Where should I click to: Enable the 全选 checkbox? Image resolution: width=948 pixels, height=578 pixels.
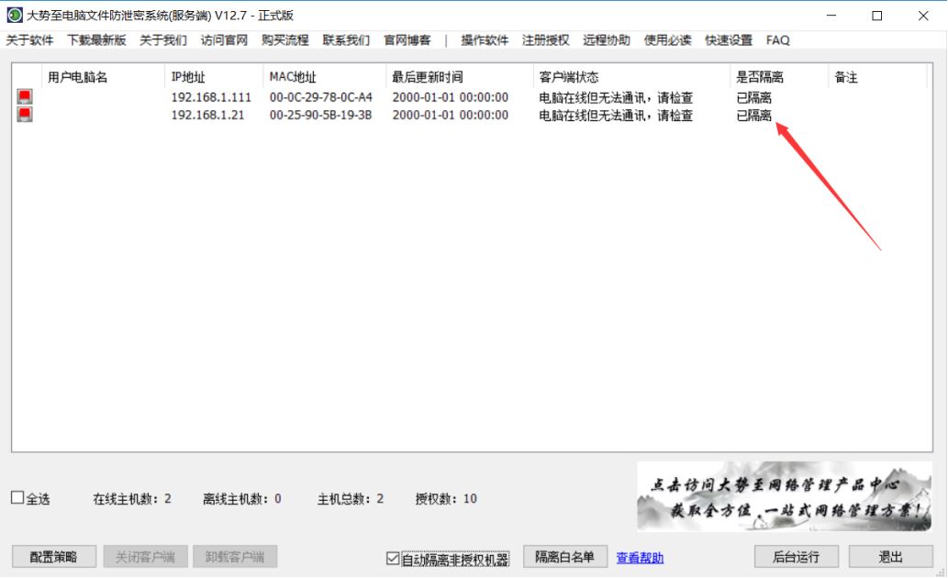16,497
